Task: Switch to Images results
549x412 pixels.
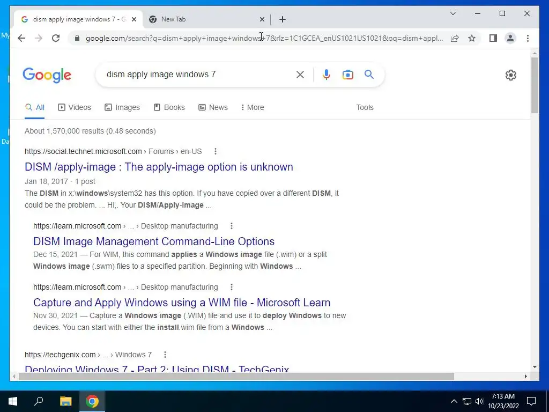Action: [122, 107]
